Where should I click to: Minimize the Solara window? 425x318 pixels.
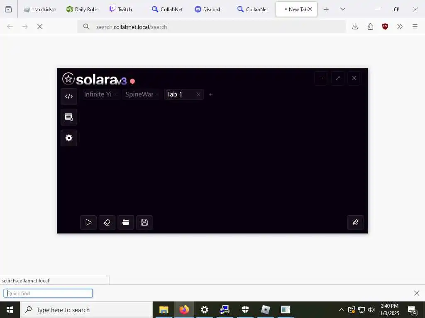pyautogui.click(x=321, y=78)
